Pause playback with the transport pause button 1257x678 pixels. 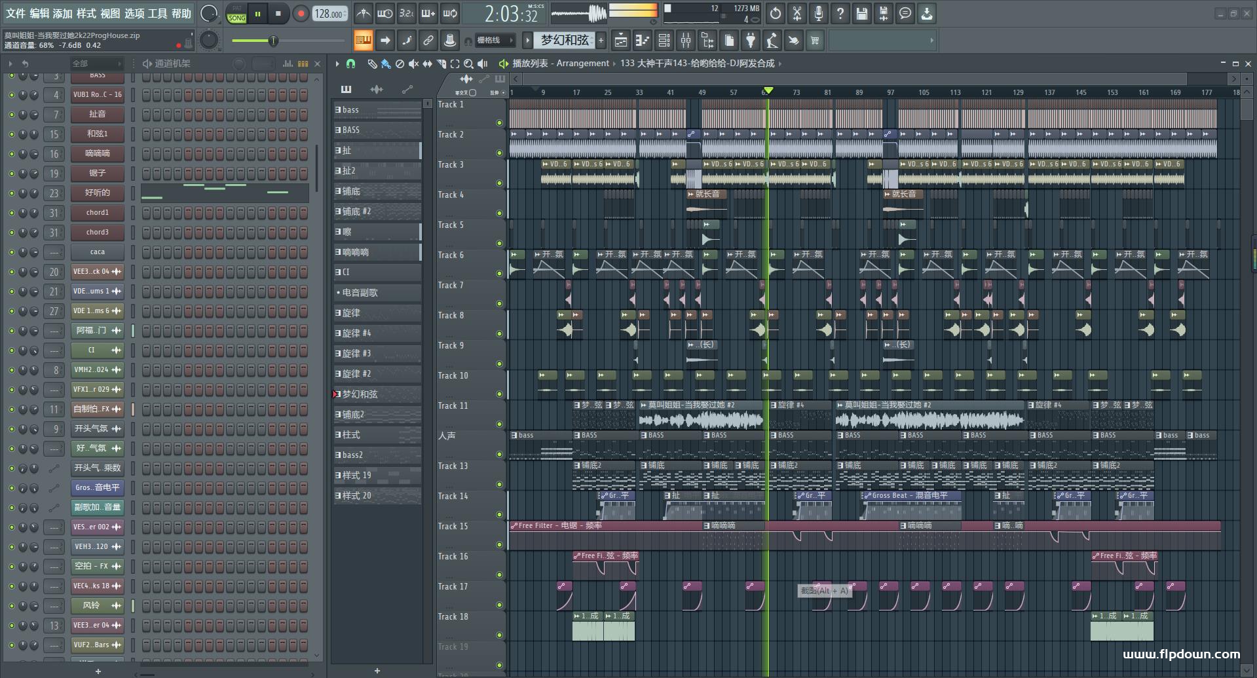[257, 13]
